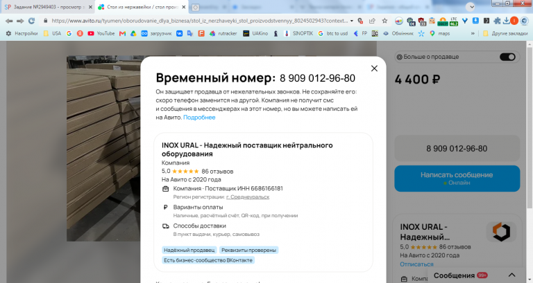Open 86 отзывов in seller sidebar
Viewport: 533px width, 283px height.
(455, 247)
